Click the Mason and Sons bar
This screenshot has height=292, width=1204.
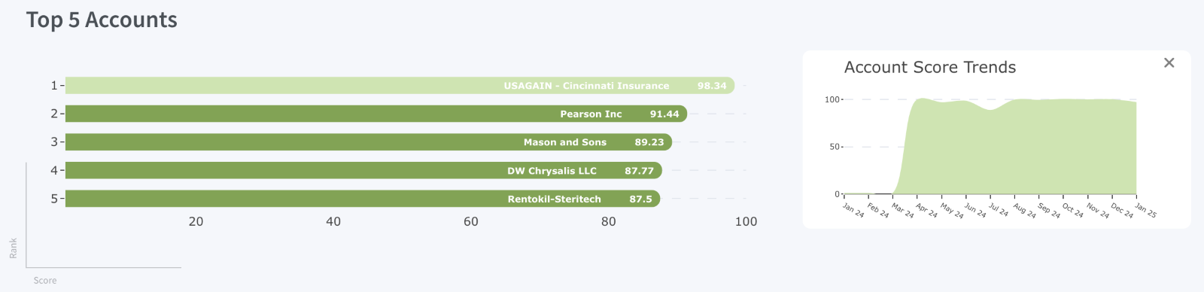pos(369,142)
